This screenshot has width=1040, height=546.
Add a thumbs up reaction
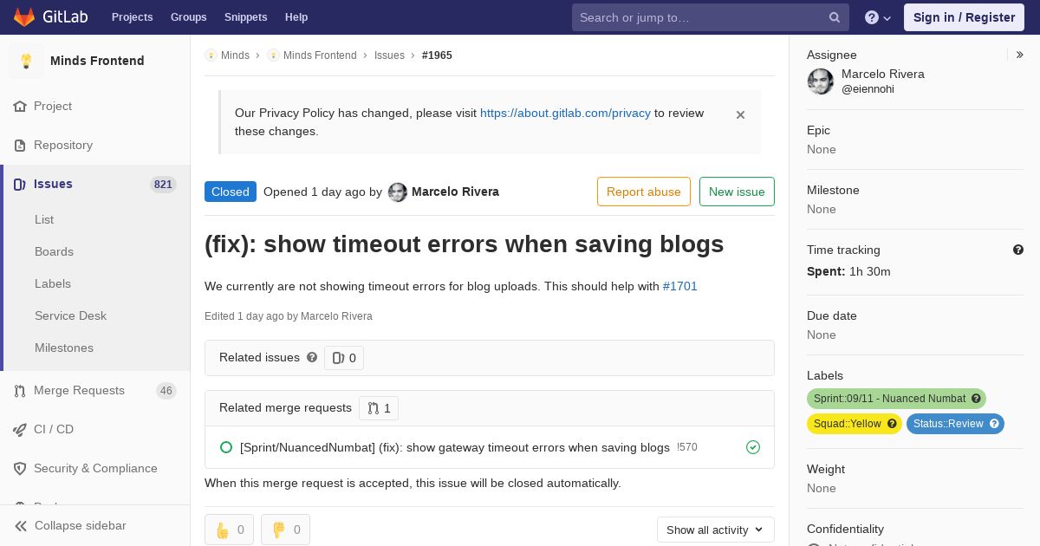[229, 530]
